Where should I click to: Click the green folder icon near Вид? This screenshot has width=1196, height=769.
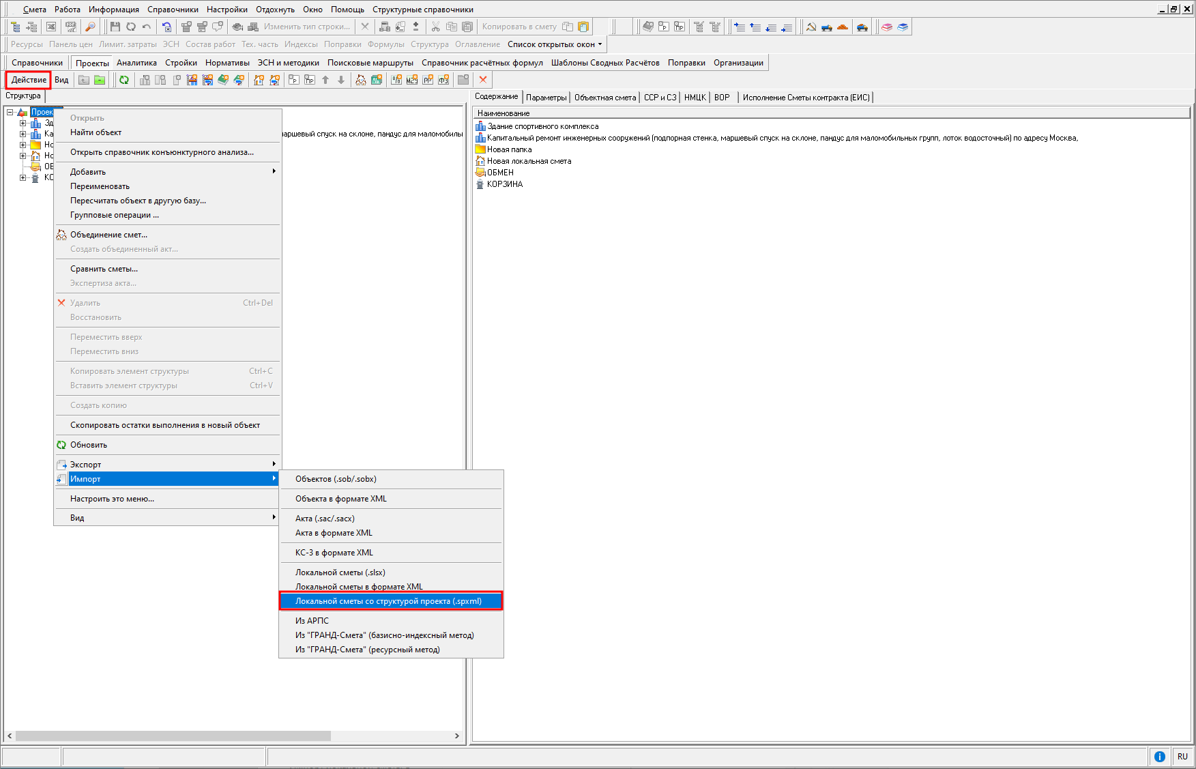coord(100,80)
